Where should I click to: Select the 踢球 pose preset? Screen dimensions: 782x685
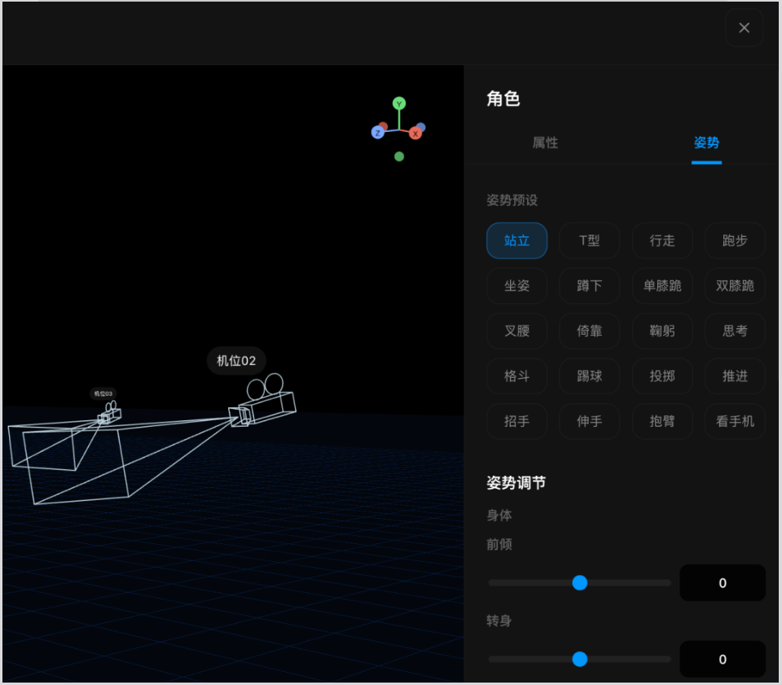[x=590, y=376]
